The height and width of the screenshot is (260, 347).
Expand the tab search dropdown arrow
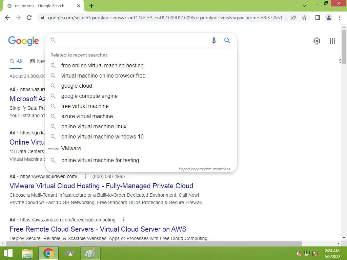[305, 6]
